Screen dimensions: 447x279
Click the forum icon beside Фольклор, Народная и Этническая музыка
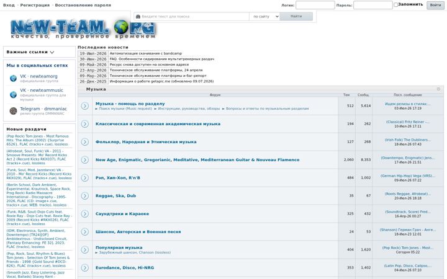(x=84, y=142)
